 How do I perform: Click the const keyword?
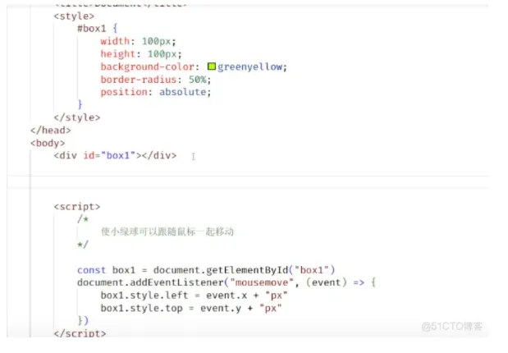(x=91, y=270)
